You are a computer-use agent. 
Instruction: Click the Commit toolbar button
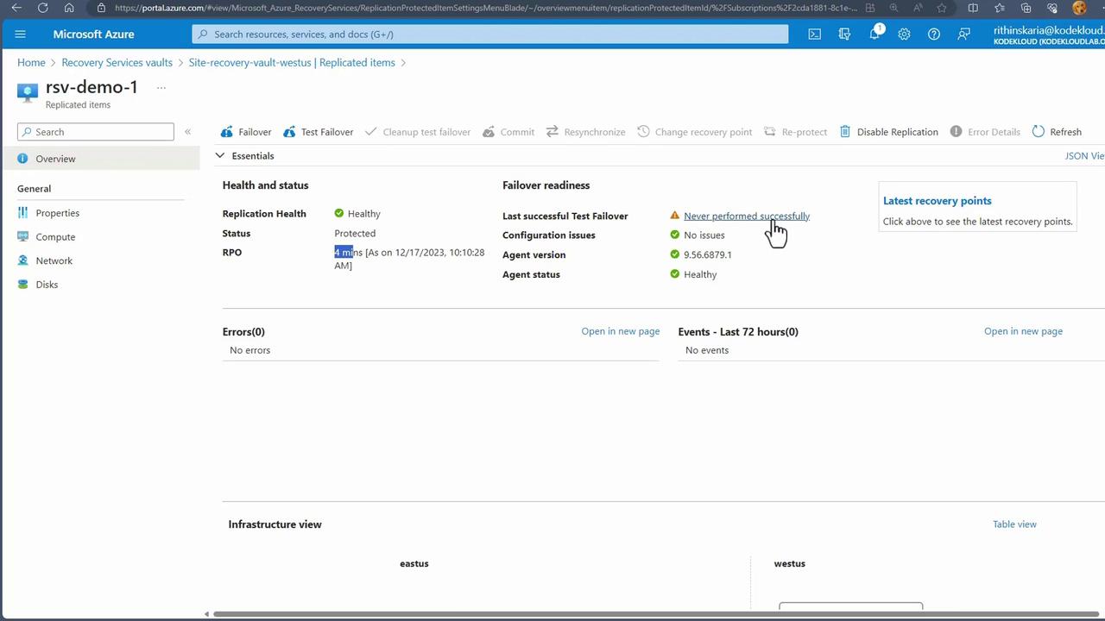coord(508,132)
